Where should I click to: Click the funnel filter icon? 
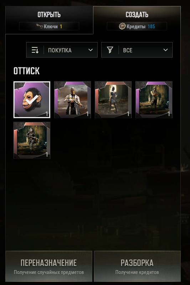110,50
